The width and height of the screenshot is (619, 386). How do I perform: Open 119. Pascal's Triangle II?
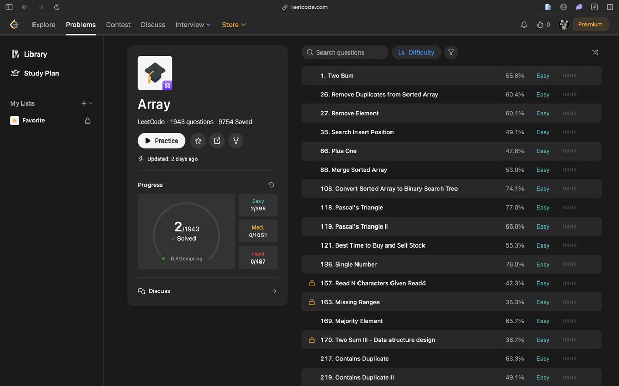tap(354, 226)
